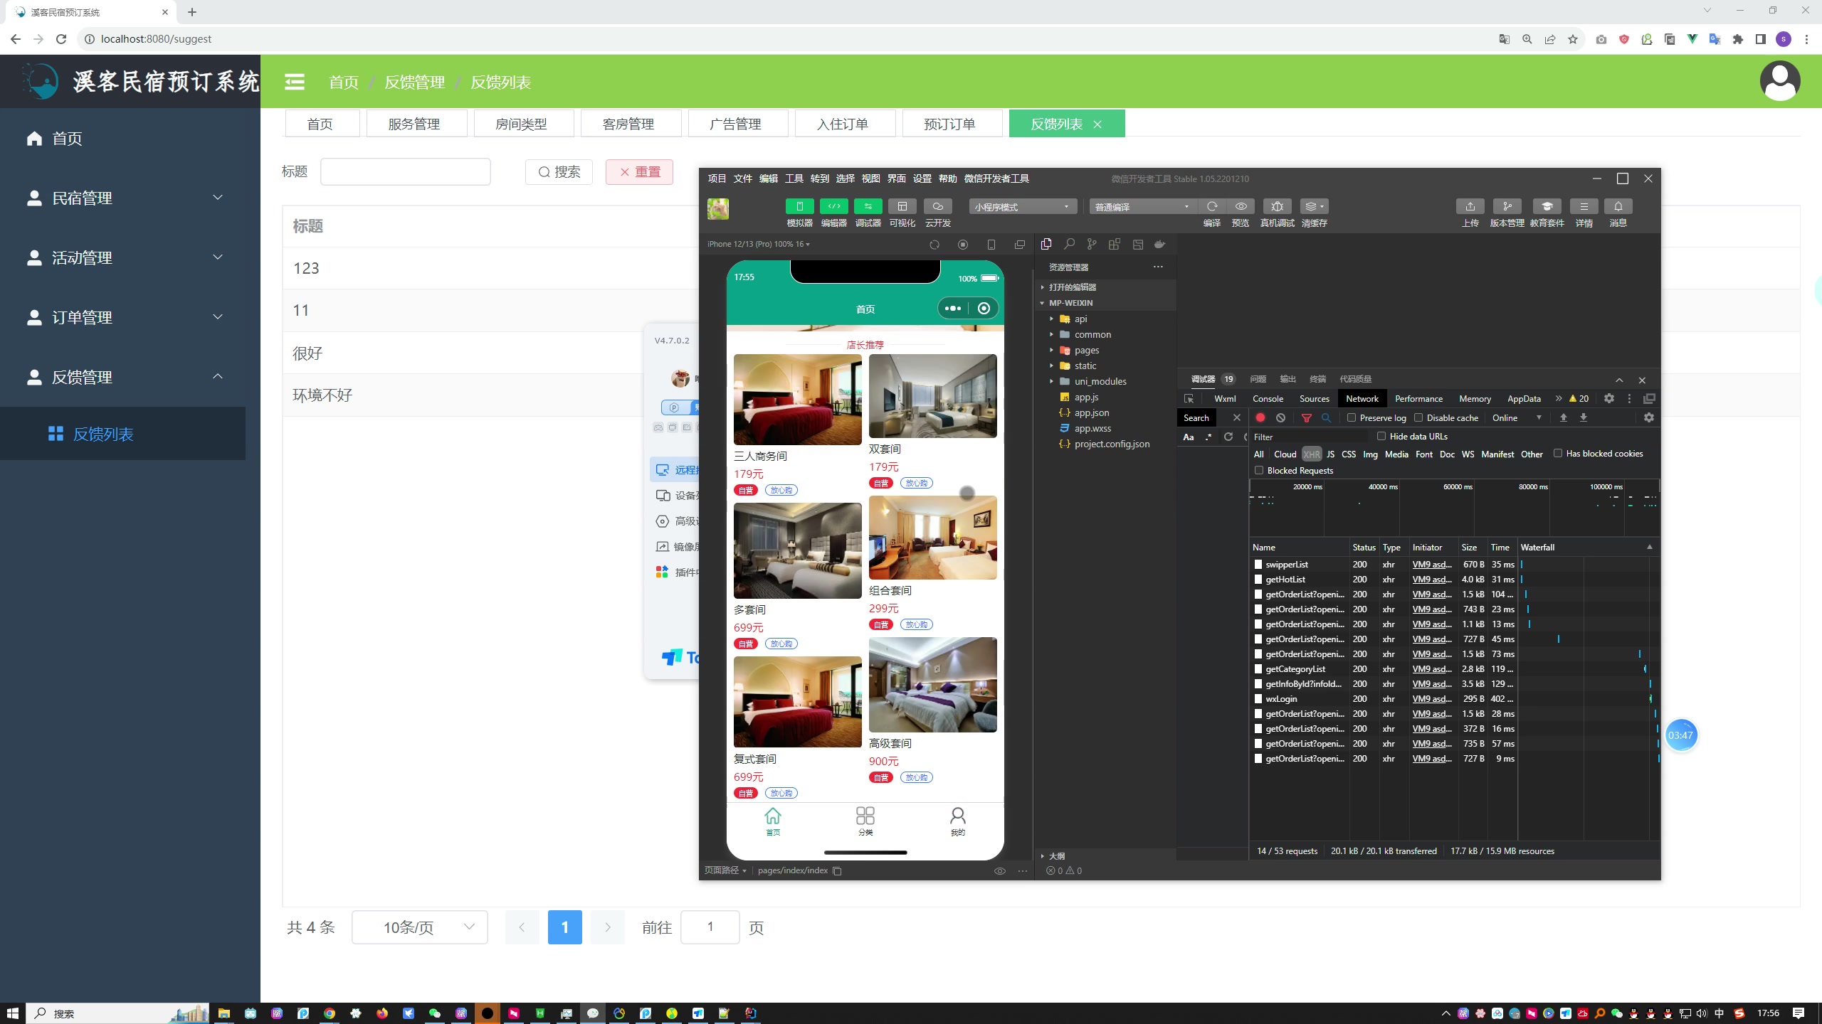The height and width of the screenshot is (1024, 1822).
Task: Click the red record network log button
Action: 1260,418
